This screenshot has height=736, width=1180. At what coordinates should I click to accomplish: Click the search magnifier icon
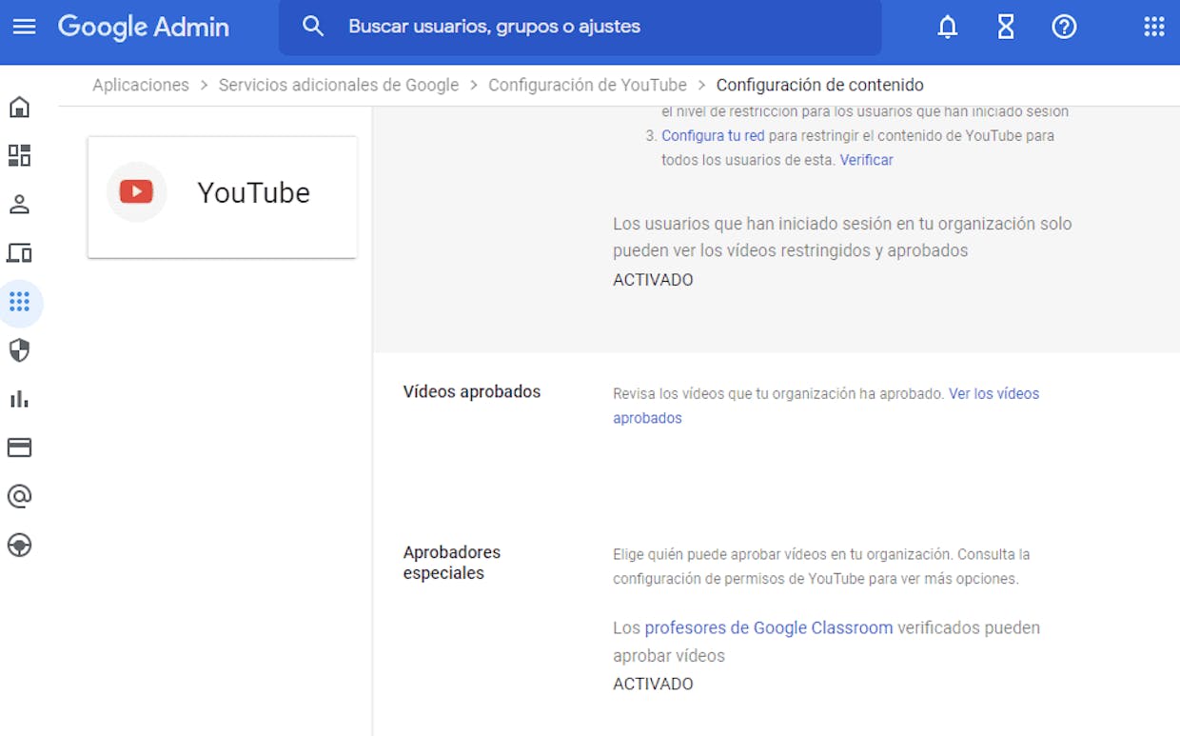pyautogui.click(x=313, y=27)
